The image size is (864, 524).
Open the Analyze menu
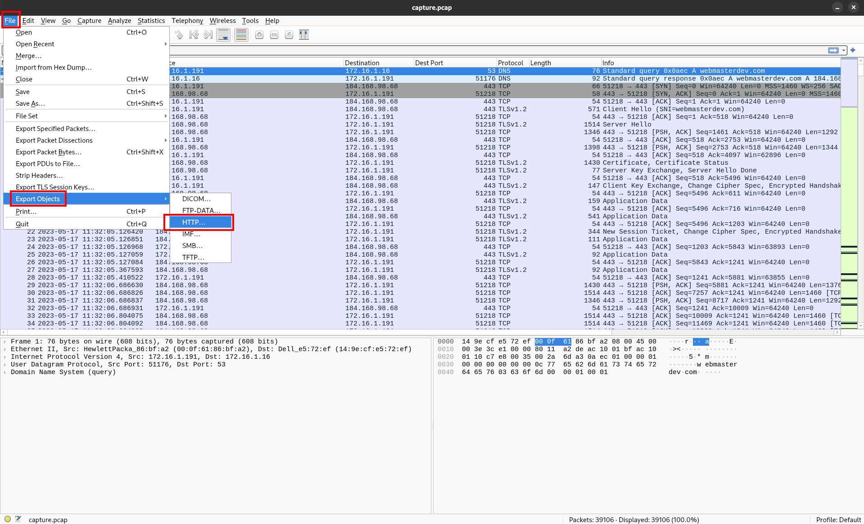[119, 20]
